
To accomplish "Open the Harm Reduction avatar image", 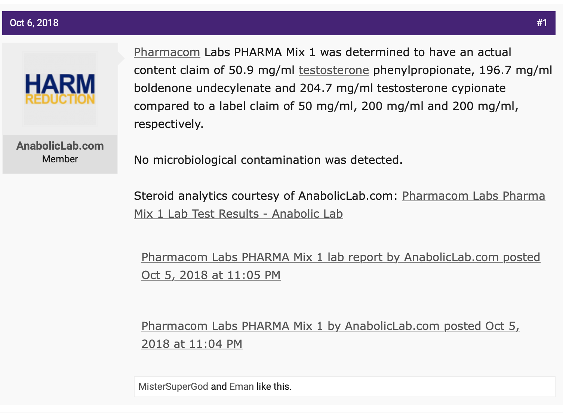I will click(60, 89).
